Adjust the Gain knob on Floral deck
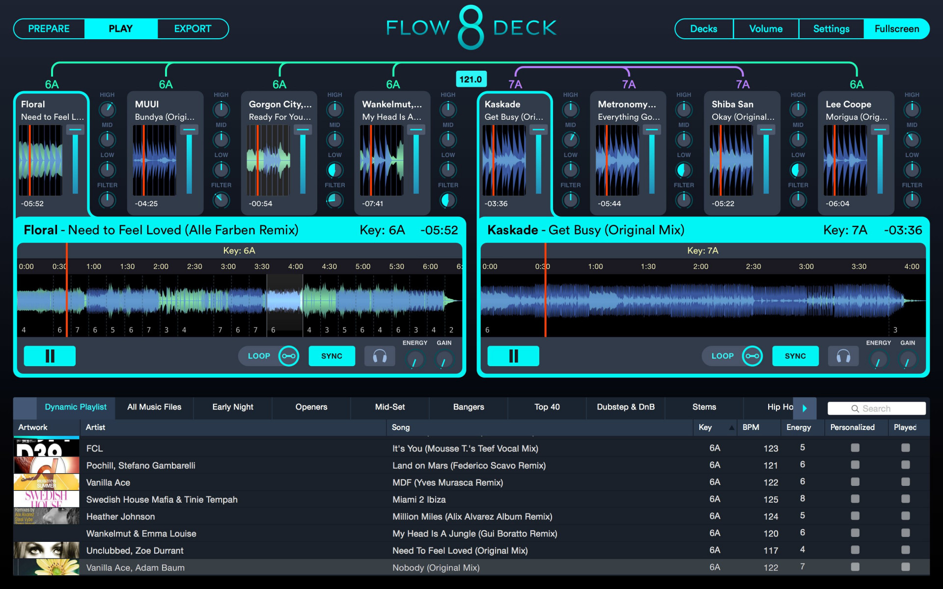 coord(444,361)
